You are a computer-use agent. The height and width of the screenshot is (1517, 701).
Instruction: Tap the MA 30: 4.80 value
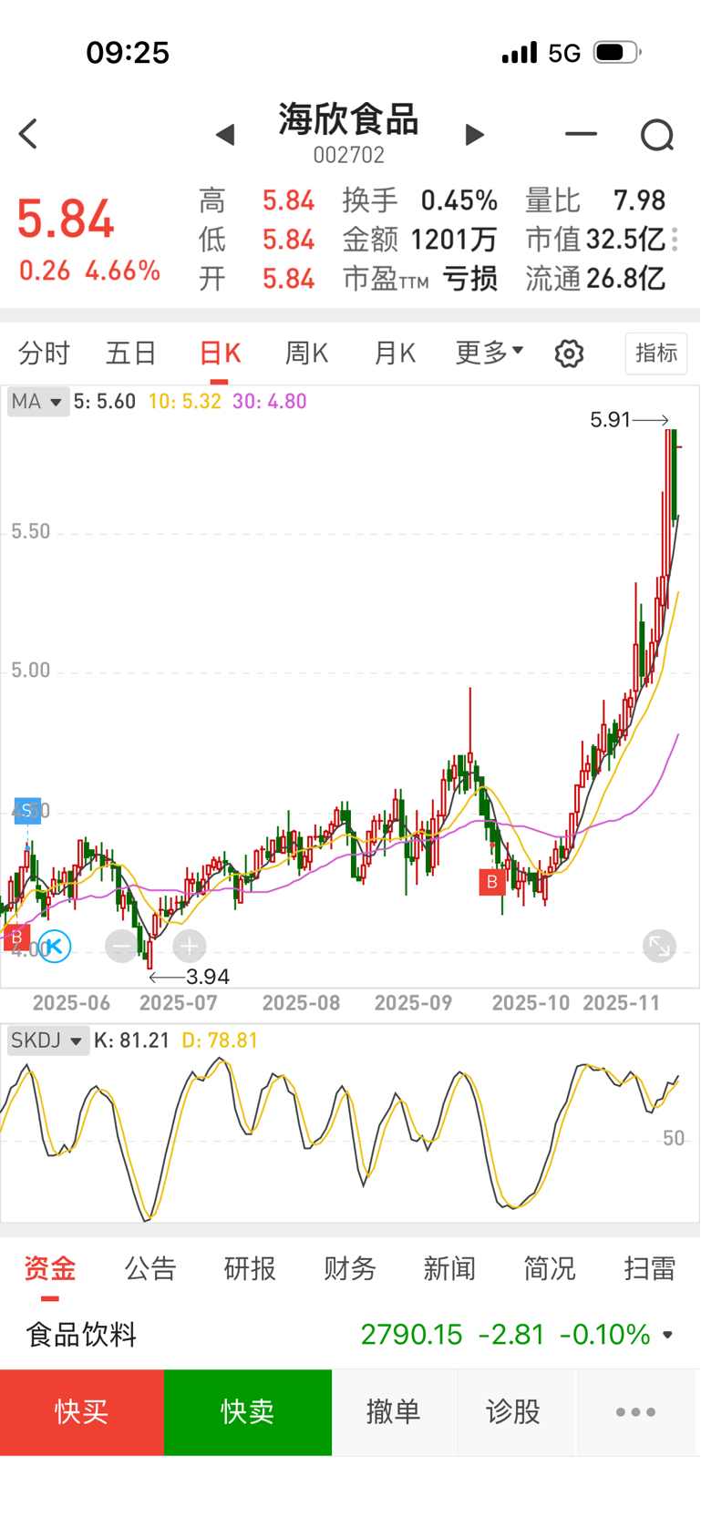click(270, 402)
